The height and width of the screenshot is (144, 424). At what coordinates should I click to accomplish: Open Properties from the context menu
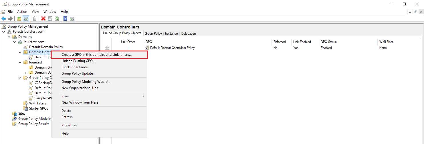(x=99, y=125)
